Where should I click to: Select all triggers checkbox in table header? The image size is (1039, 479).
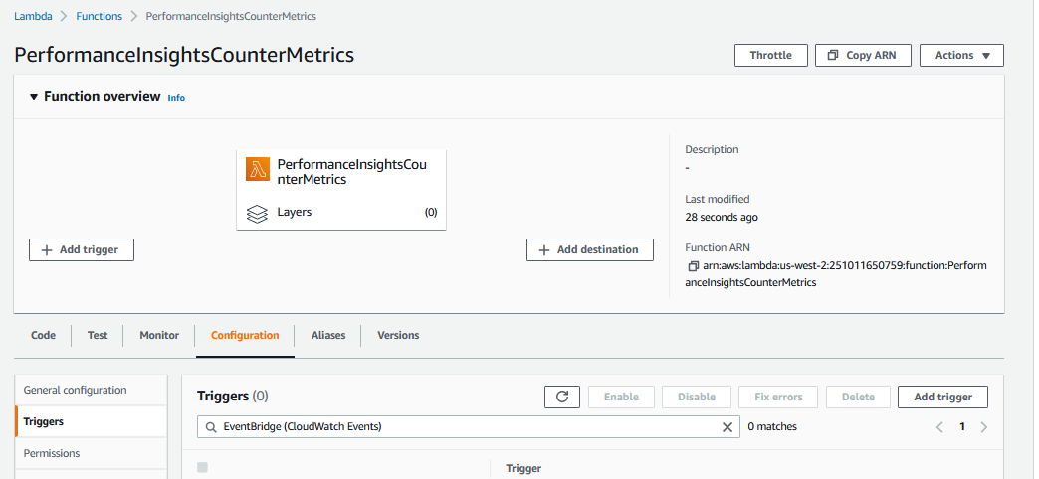[202, 468]
